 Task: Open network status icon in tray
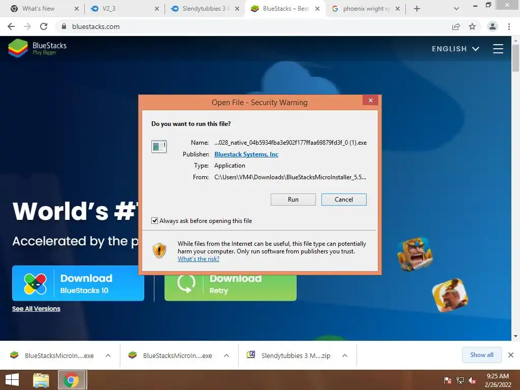pos(460,380)
